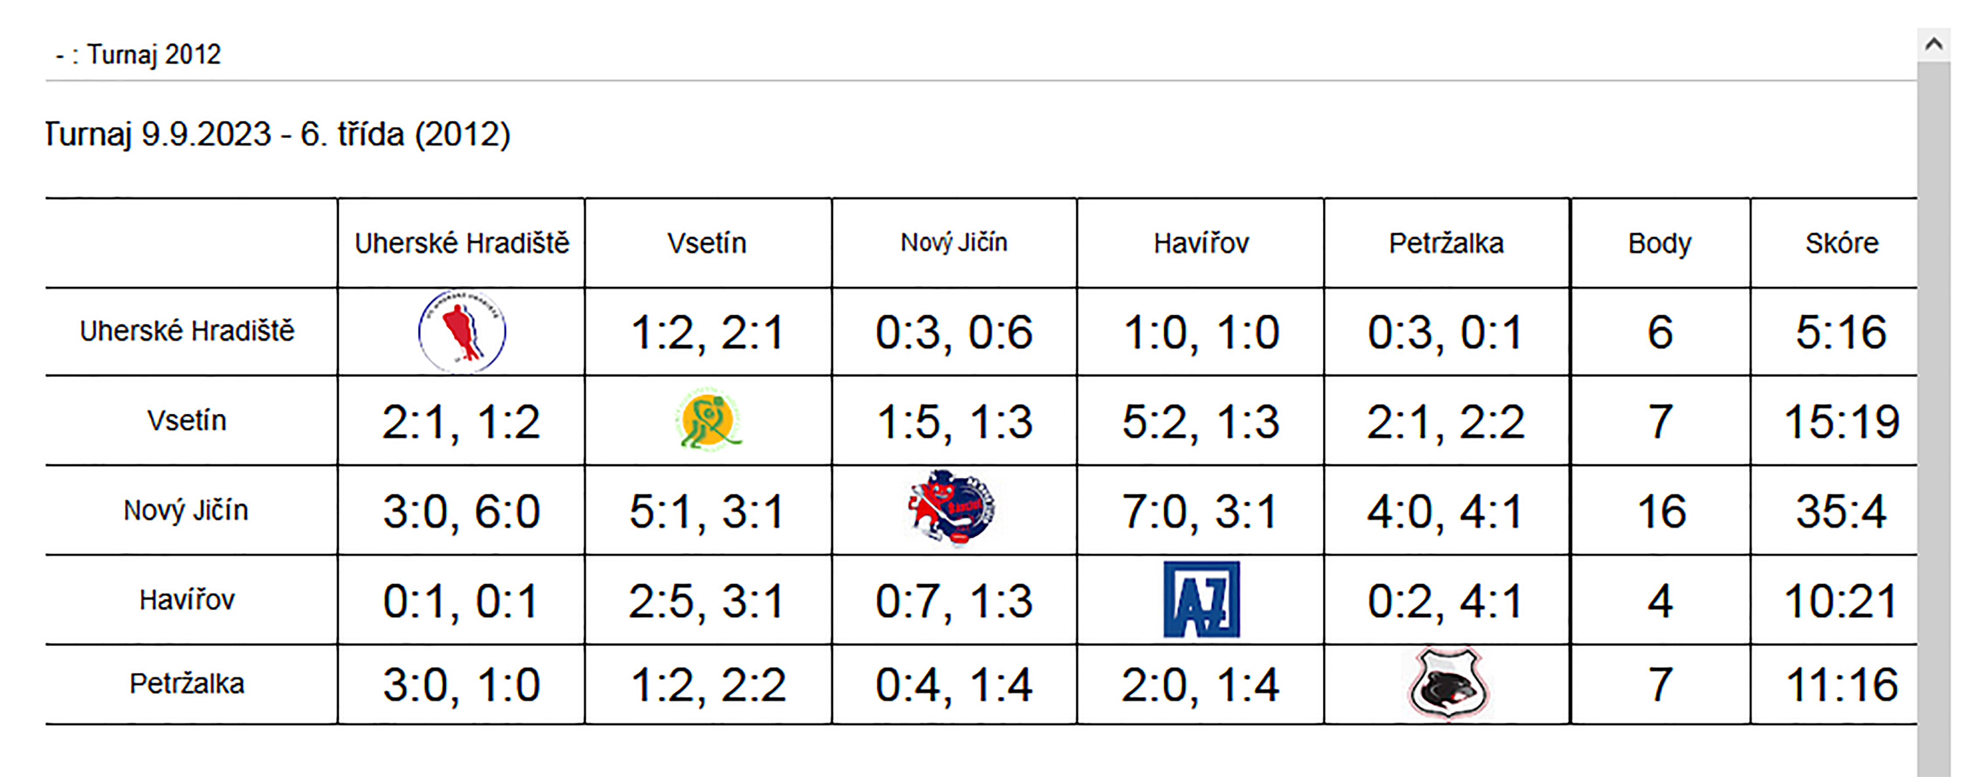1961x777 pixels.
Task: Click the Uherské Hradiště team logo
Action: pos(461,332)
